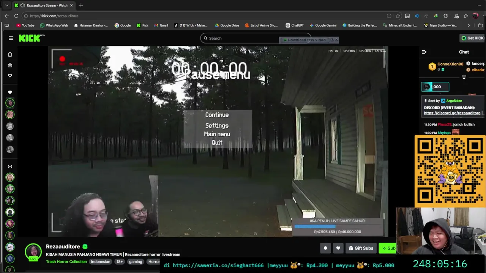Click the browser back arrow

point(6,16)
